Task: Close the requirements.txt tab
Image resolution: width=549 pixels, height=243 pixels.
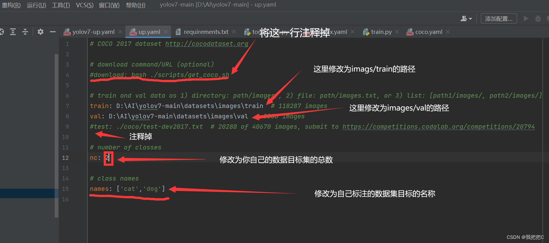Action: pyautogui.click(x=234, y=32)
